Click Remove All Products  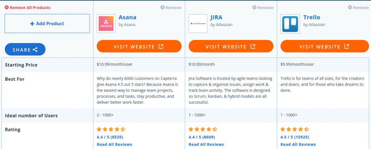pos(28,8)
